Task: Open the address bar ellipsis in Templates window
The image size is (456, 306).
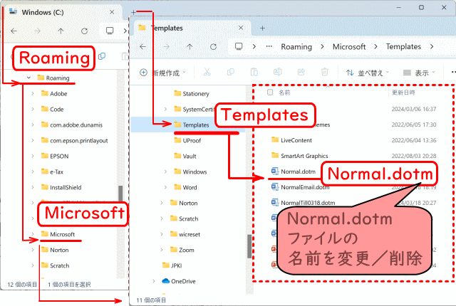Action: 269,46
